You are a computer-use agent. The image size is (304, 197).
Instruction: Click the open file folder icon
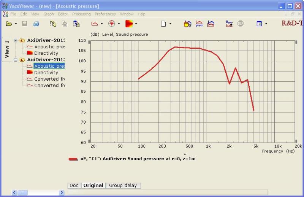click(9, 24)
